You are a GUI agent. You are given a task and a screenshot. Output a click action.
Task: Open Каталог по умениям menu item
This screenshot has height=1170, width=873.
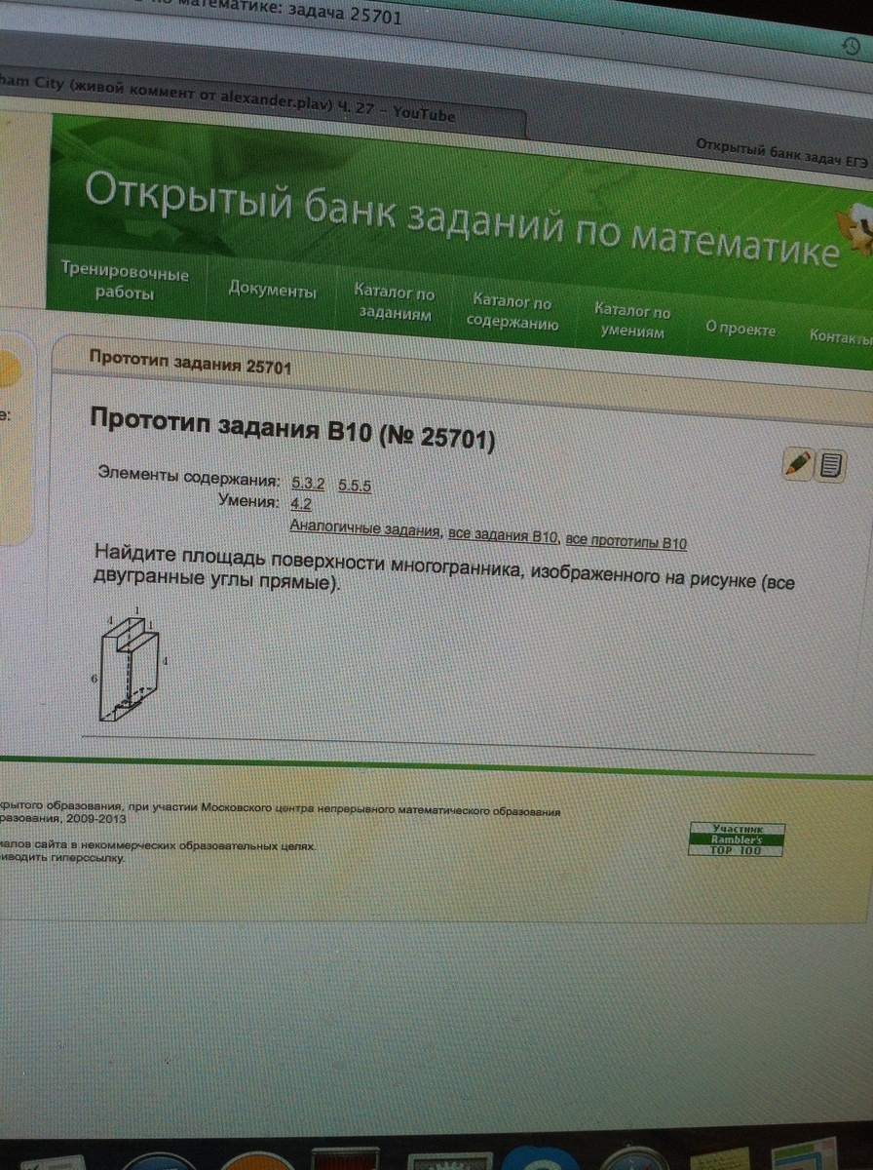pyautogui.click(x=633, y=322)
